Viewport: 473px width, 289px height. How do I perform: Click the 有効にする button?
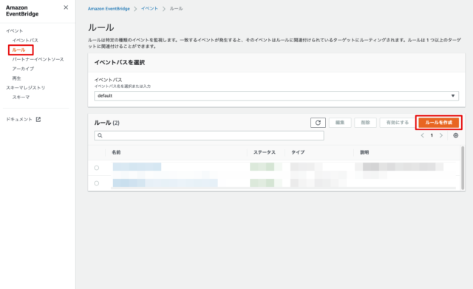coord(398,123)
